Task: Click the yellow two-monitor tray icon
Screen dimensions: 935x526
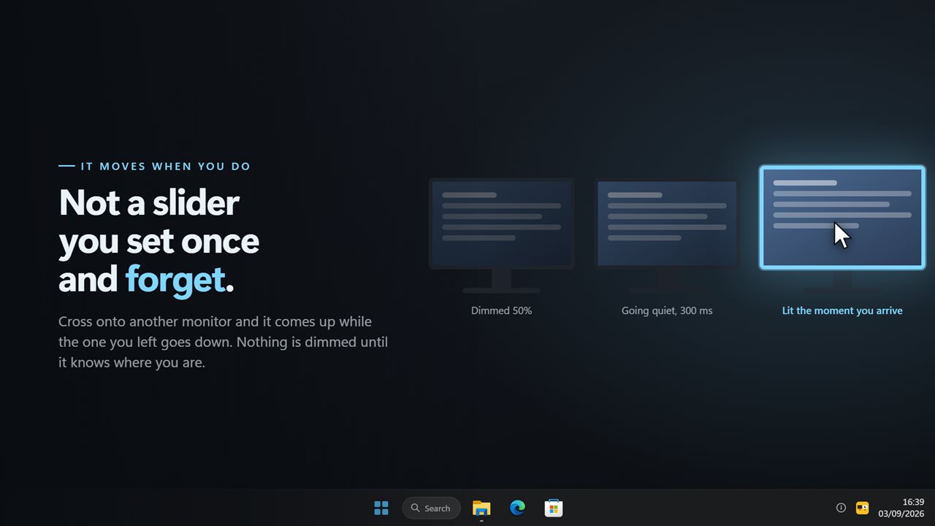Action: (x=862, y=508)
